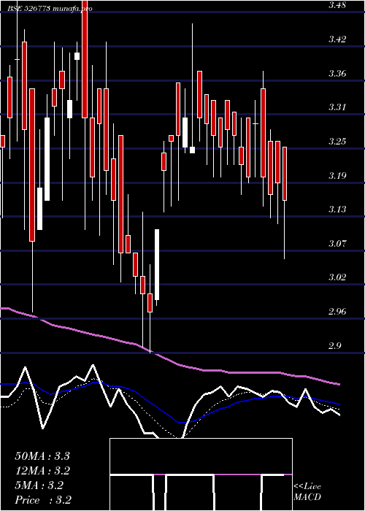Click inside the Live MACD inset panel
This screenshot has width=365, height=511.
pos(201,474)
